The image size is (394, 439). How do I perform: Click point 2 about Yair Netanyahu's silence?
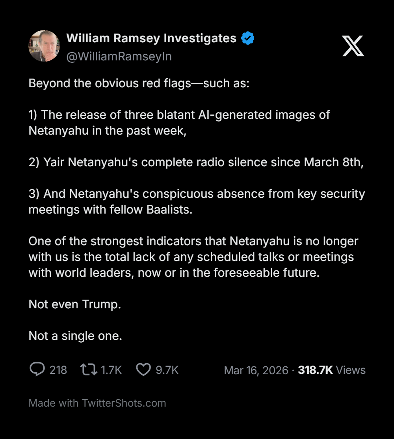196,162
